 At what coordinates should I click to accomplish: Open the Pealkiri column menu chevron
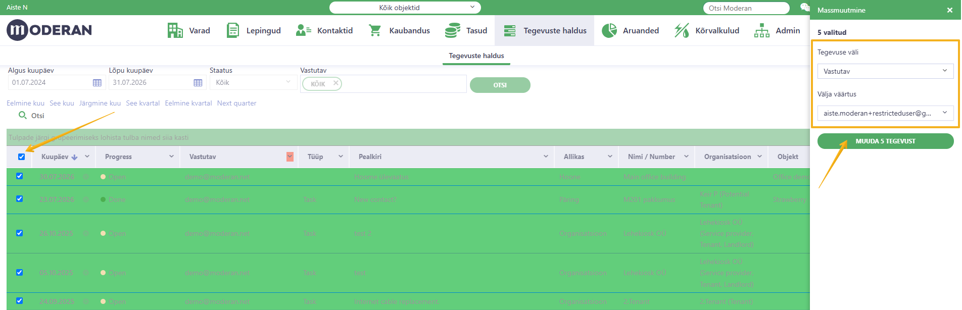click(546, 157)
